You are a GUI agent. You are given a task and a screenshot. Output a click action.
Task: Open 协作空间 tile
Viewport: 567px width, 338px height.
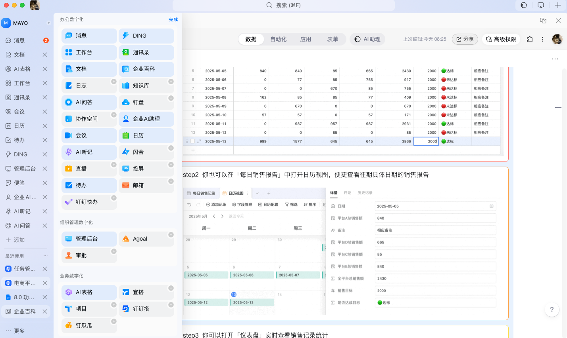point(89,119)
